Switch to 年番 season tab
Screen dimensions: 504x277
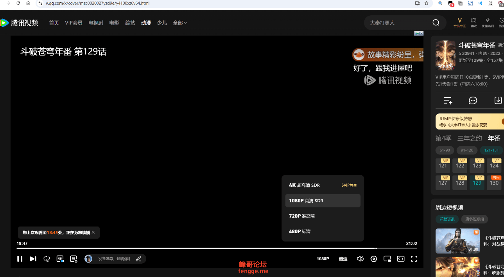click(494, 138)
